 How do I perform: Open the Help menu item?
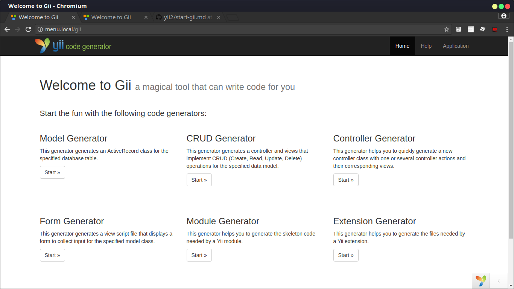click(426, 46)
